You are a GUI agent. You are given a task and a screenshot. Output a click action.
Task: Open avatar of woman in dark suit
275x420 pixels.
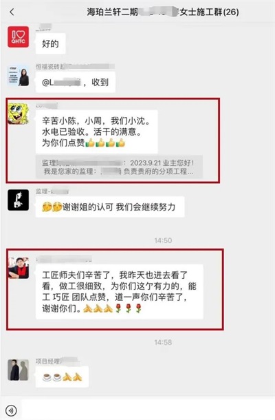[x=18, y=76]
